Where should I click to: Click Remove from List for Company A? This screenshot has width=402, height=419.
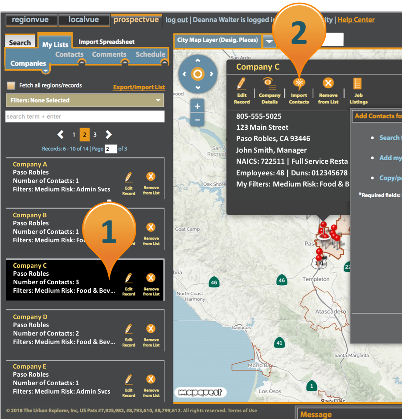[x=151, y=183]
